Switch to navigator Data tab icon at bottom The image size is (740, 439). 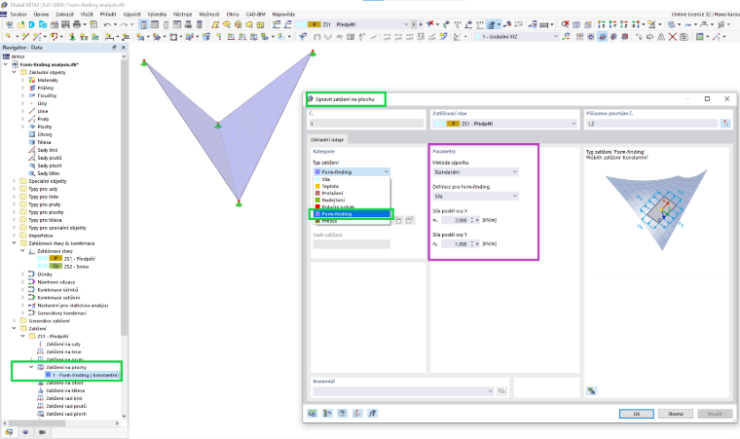tap(9, 432)
